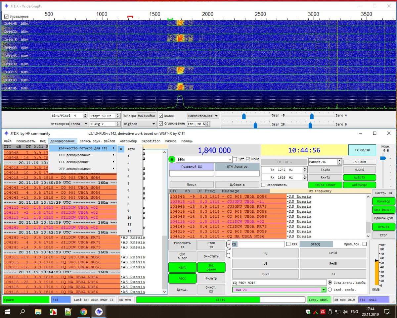The width and height of the screenshot is (397, 318).
Task: Select FT8 декодирование submenu entry
Action: tap(75, 155)
